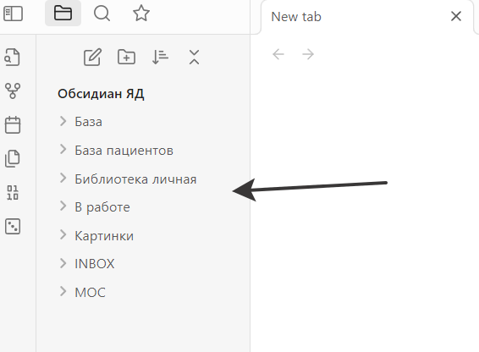Open the file explorer folder tab
Viewport: 479px width, 352px height.
pos(63,14)
